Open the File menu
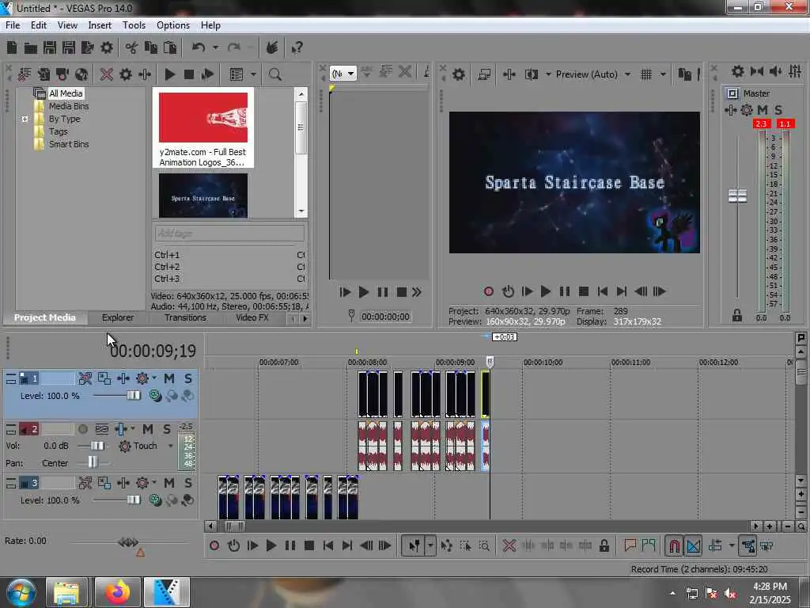Screen dimensions: 810x608 click(13, 25)
